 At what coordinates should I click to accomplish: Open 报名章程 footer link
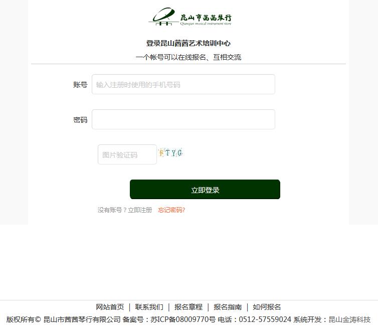[188, 307]
